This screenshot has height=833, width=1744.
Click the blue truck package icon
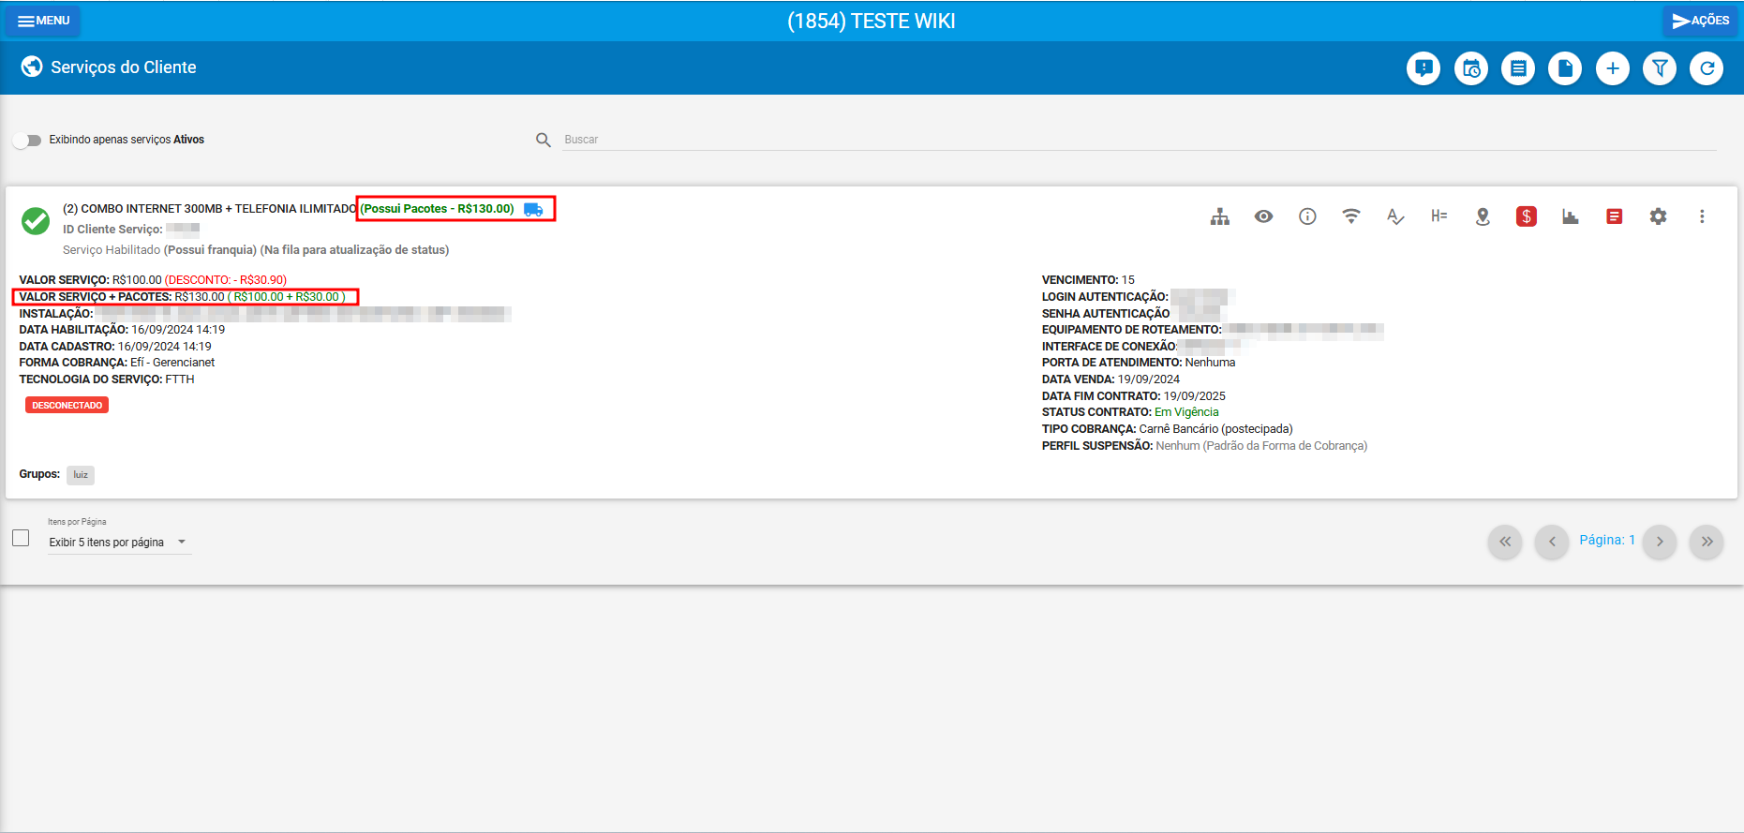click(x=533, y=209)
